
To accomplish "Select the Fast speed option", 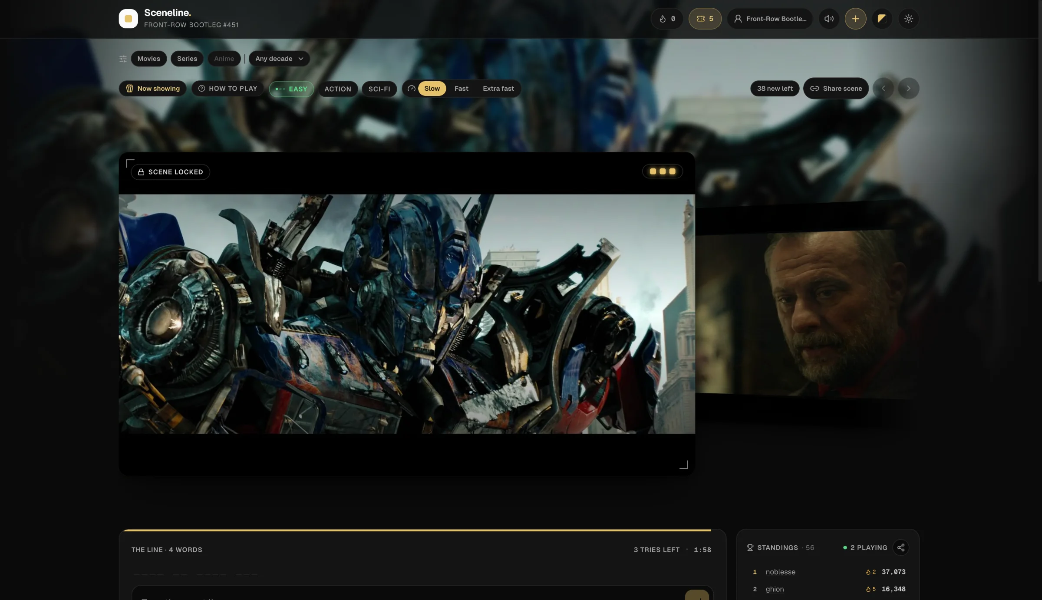I will 461,89.
